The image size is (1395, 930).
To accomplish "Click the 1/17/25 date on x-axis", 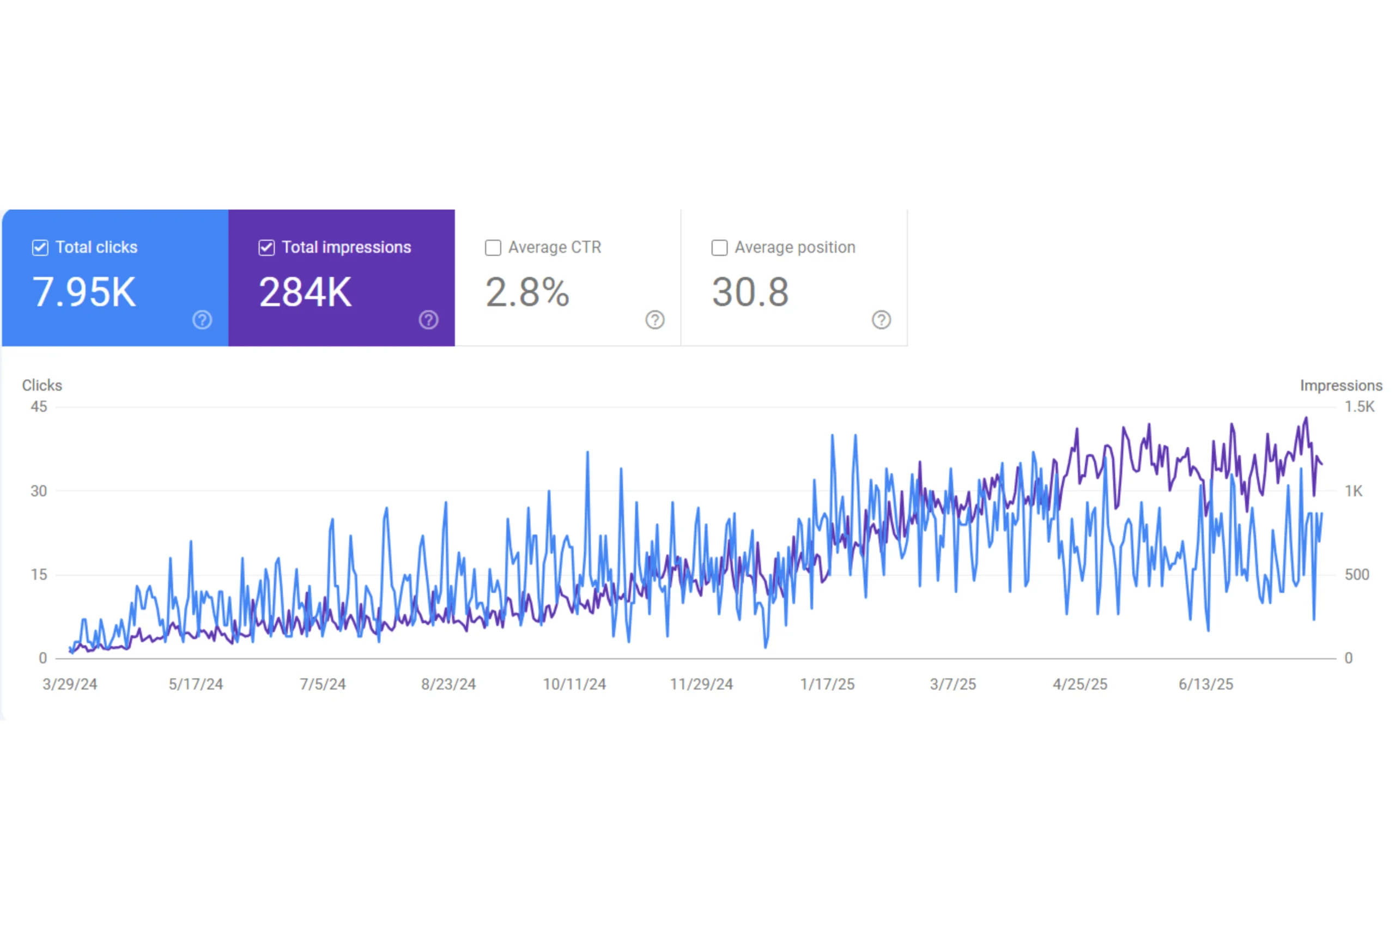I will click(827, 684).
